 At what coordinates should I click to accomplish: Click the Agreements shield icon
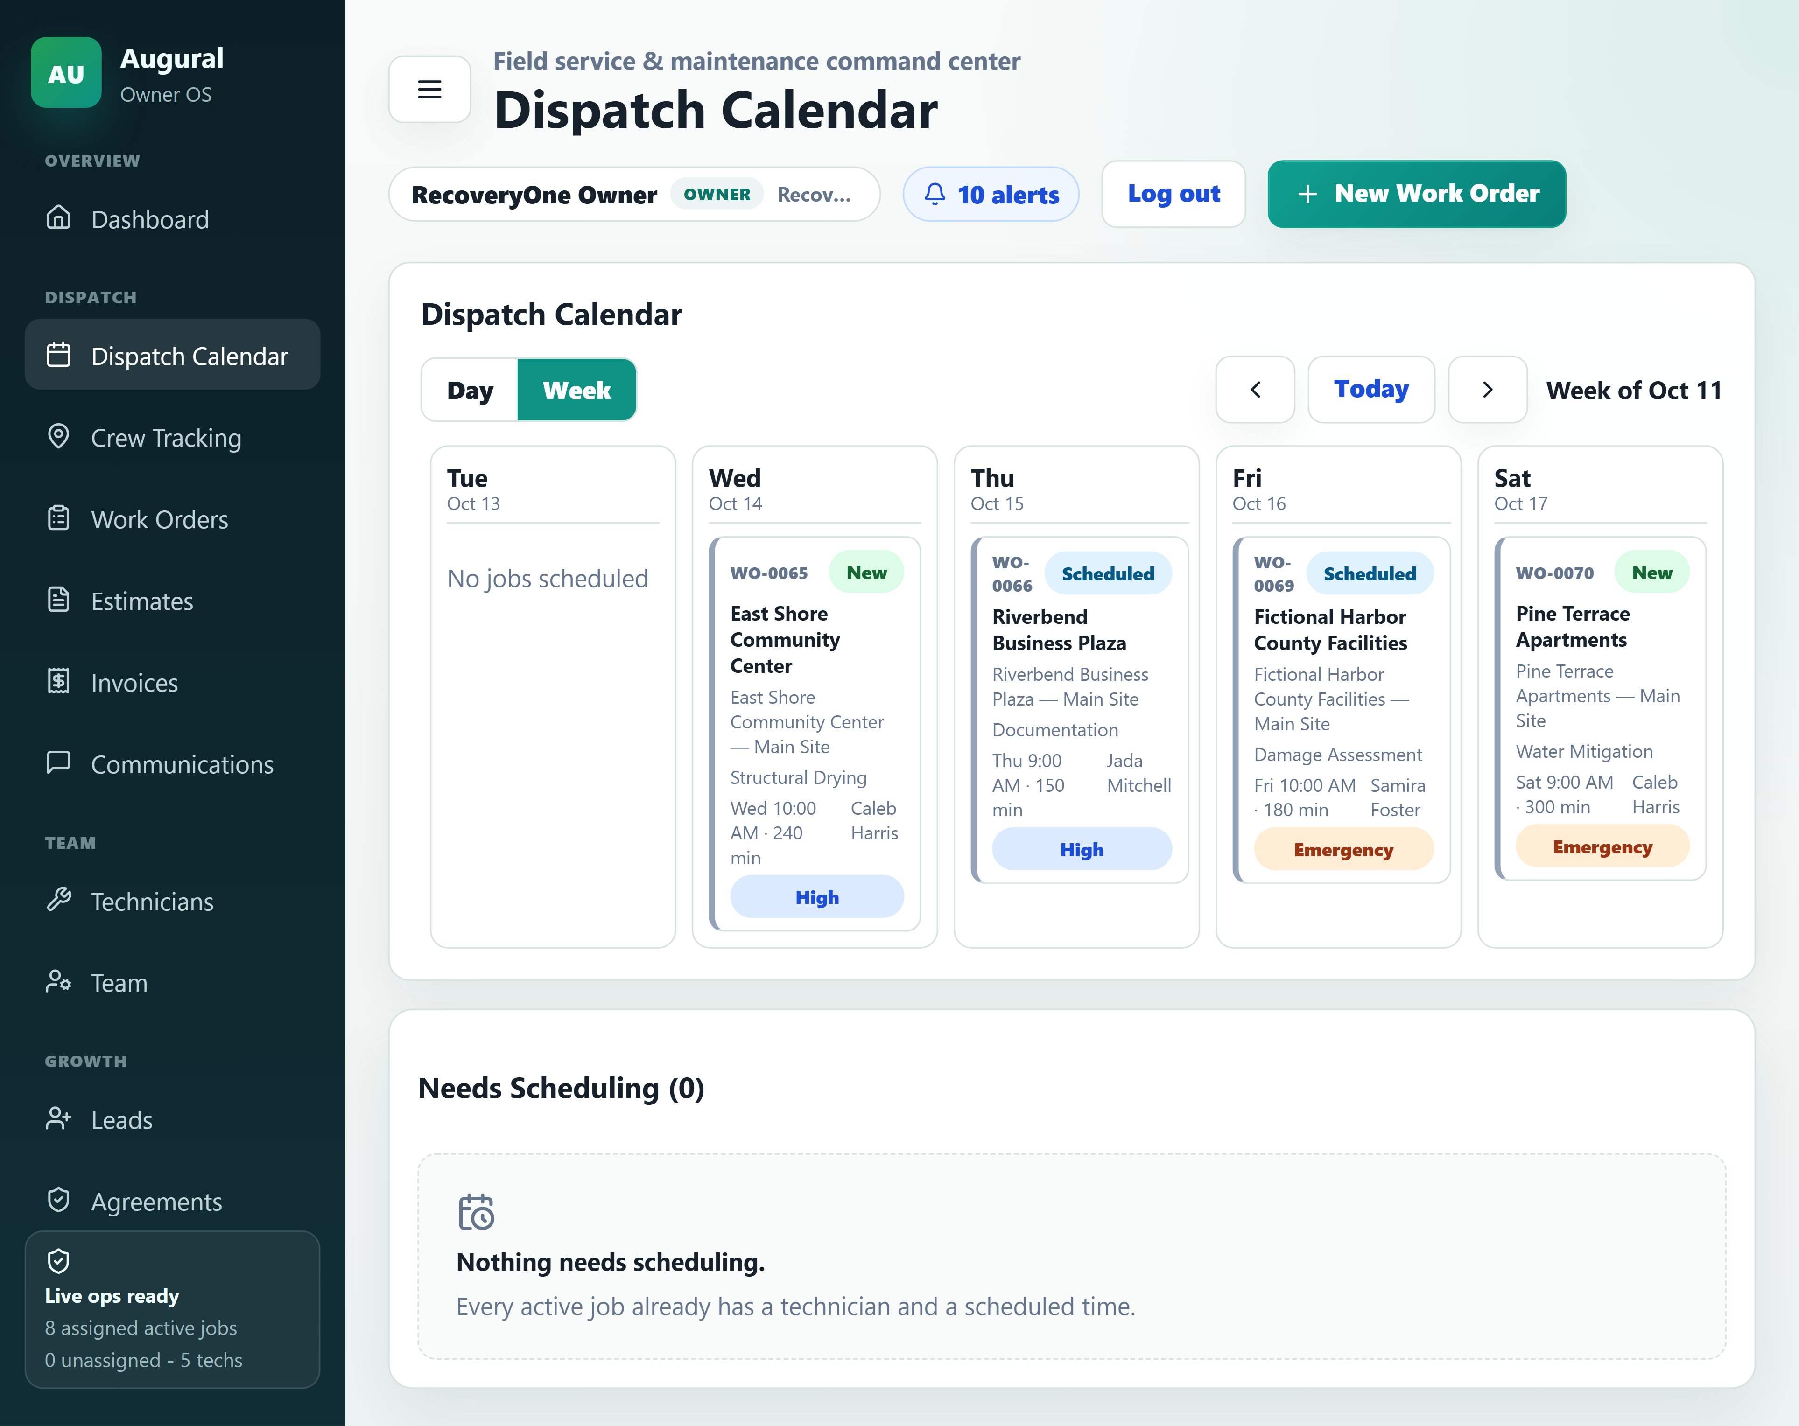pos(58,1200)
